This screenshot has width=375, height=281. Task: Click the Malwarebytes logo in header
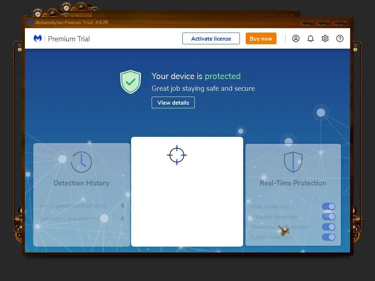38,38
